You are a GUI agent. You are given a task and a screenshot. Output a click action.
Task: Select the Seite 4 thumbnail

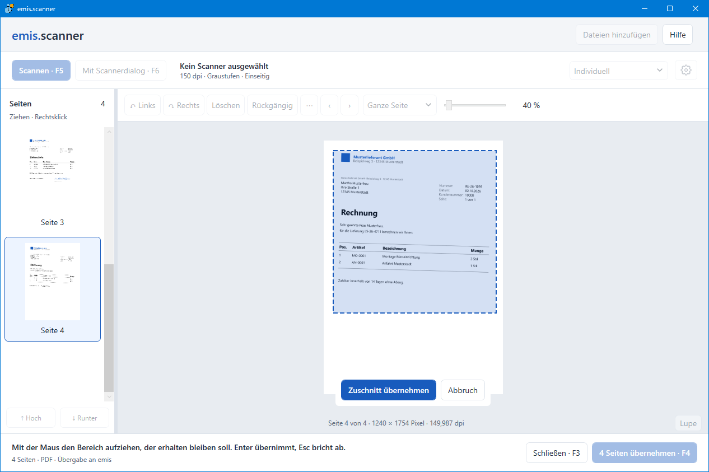53,289
